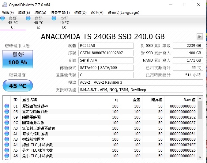Viewport: 207px width, 163px height.
Task: Click the firmware field R0522A0
Action: (106, 46)
